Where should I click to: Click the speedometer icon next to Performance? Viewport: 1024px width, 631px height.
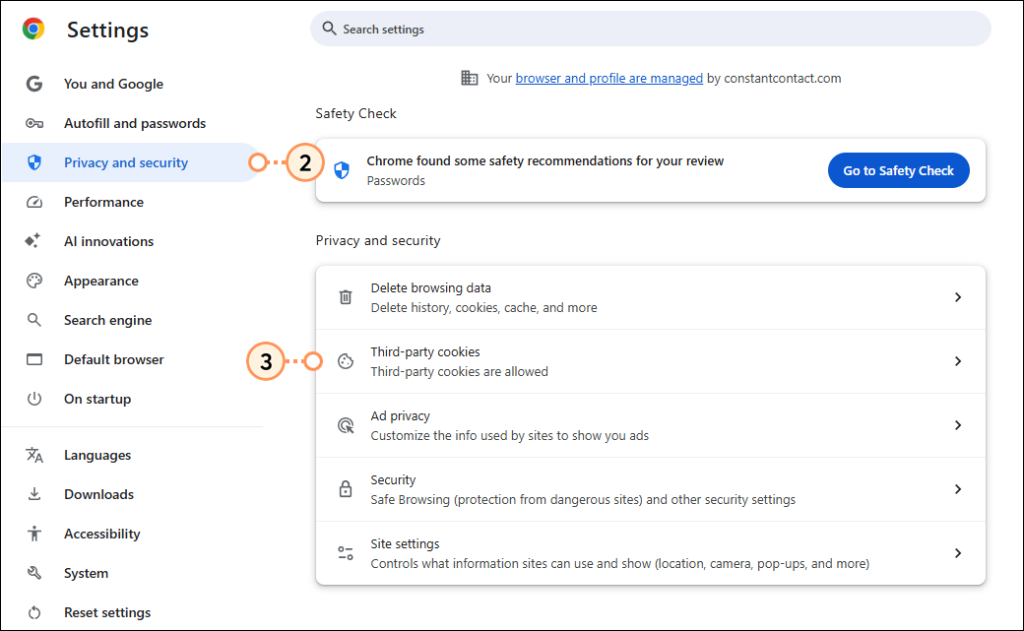click(x=34, y=202)
